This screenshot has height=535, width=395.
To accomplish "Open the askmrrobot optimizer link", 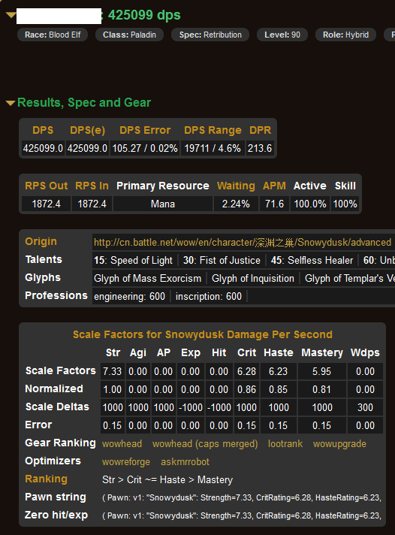I will tap(185, 461).
